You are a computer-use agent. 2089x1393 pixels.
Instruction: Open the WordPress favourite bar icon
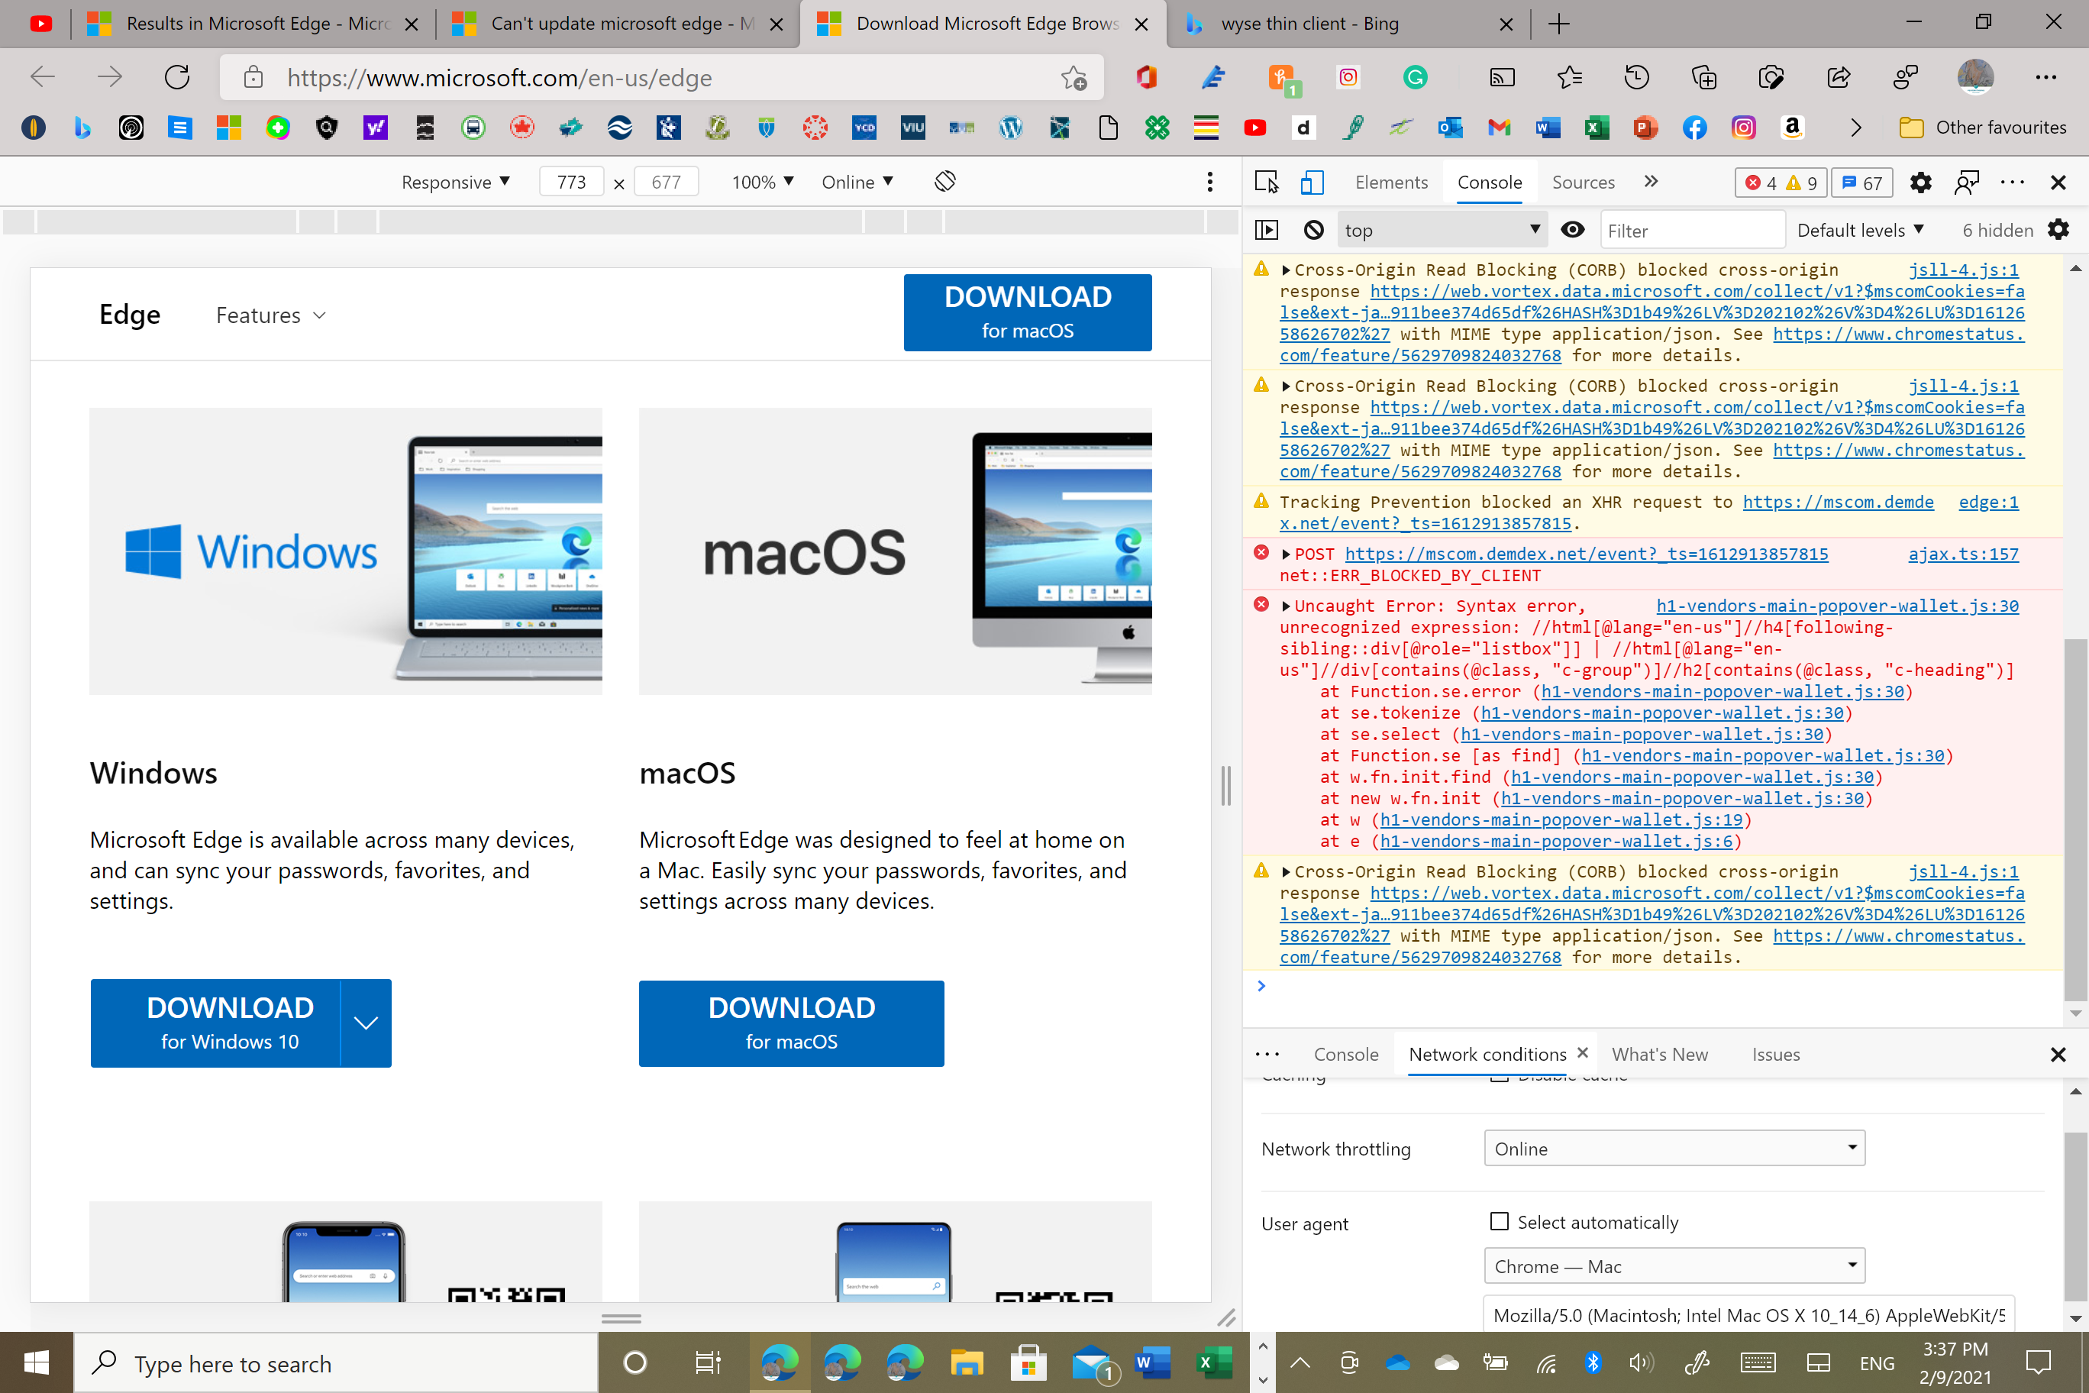coord(1010,128)
